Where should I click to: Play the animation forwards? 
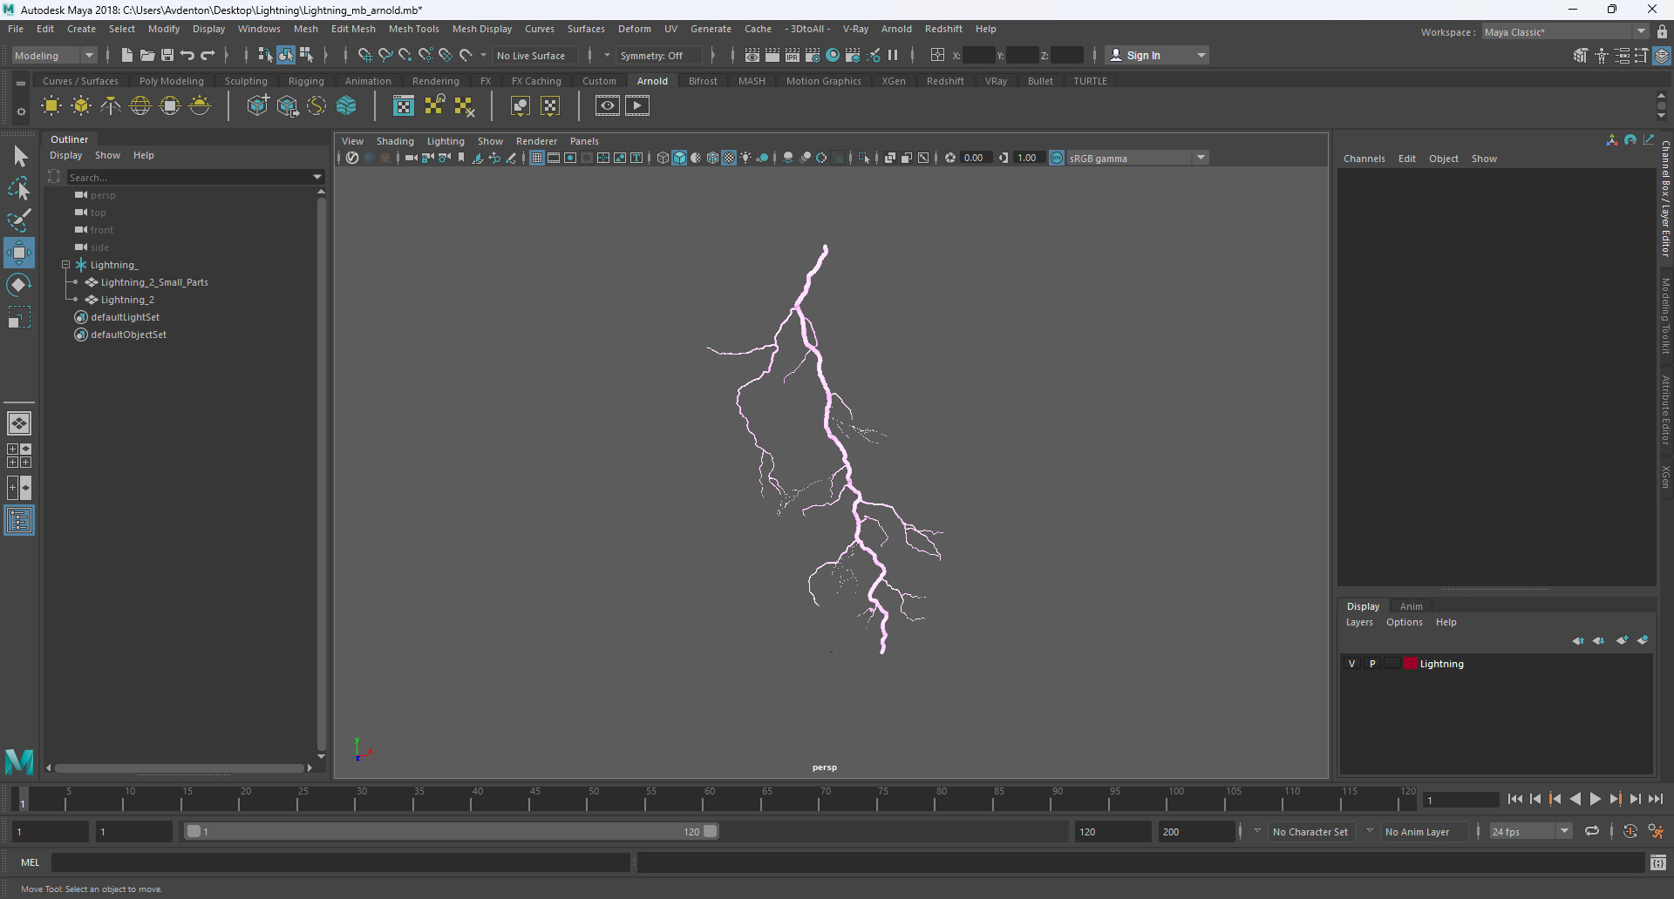[x=1595, y=799]
